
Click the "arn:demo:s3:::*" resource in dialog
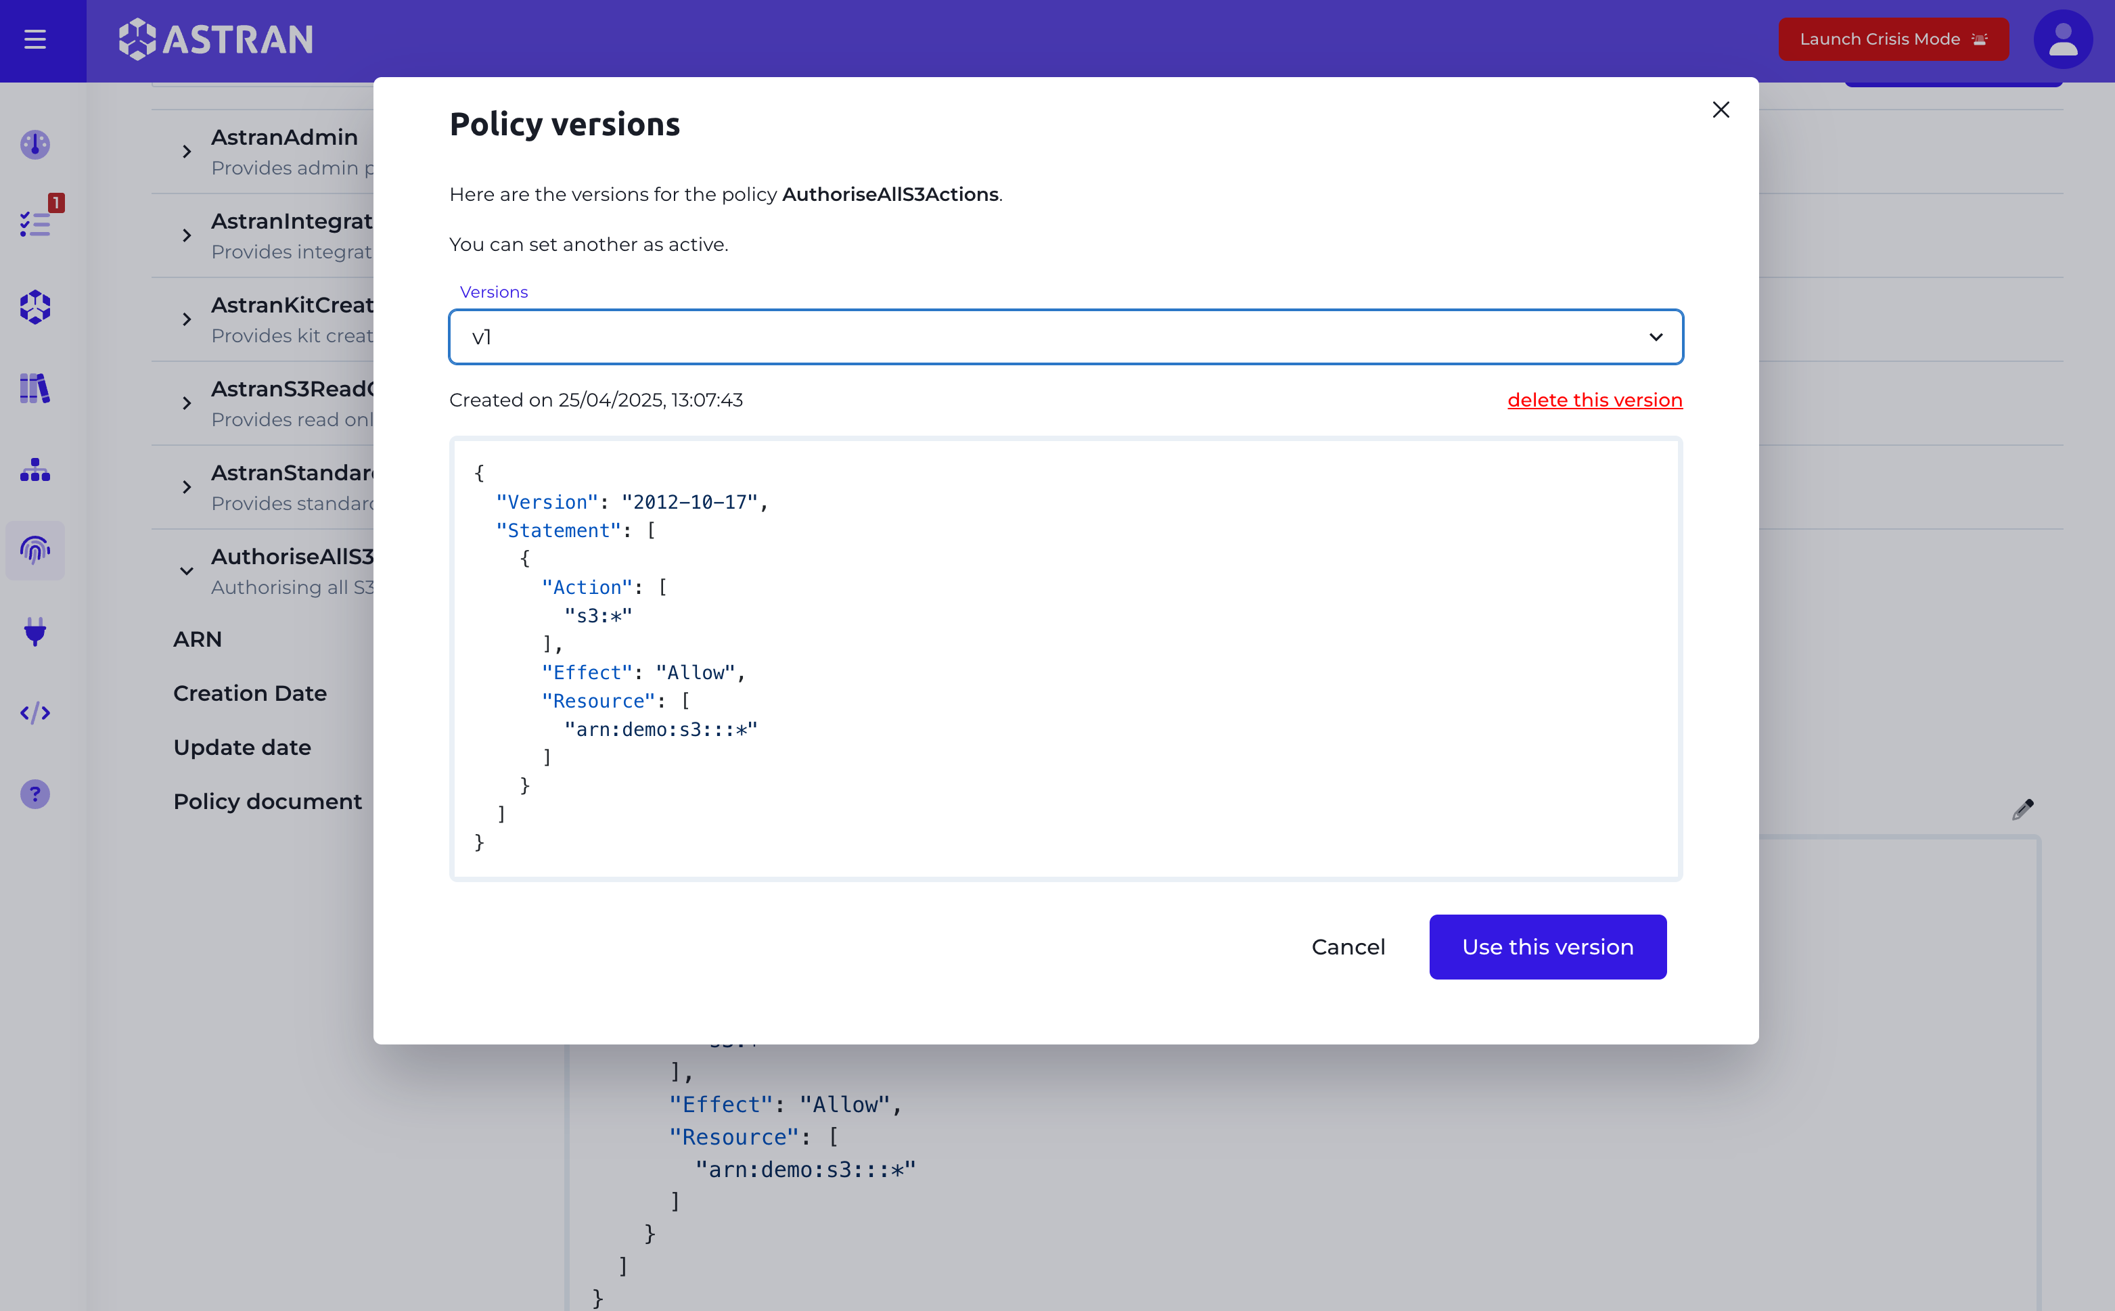click(661, 729)
